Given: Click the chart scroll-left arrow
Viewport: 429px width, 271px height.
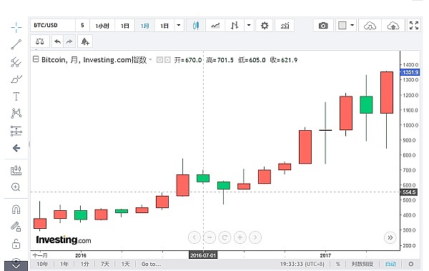Looking at the screenshot, I should [194, 237].
